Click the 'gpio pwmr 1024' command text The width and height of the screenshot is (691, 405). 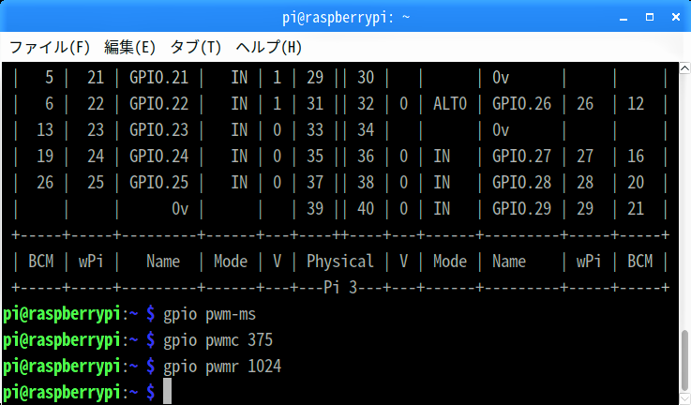221,366
